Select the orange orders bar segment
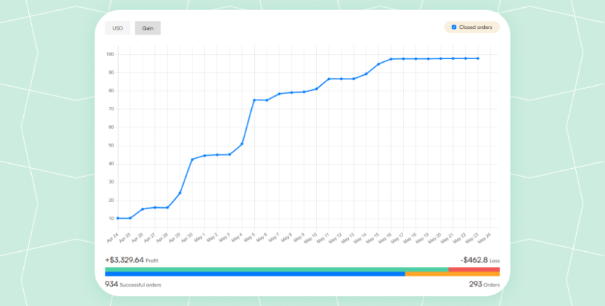Screen dimensions: 605x306 (452, 274)
